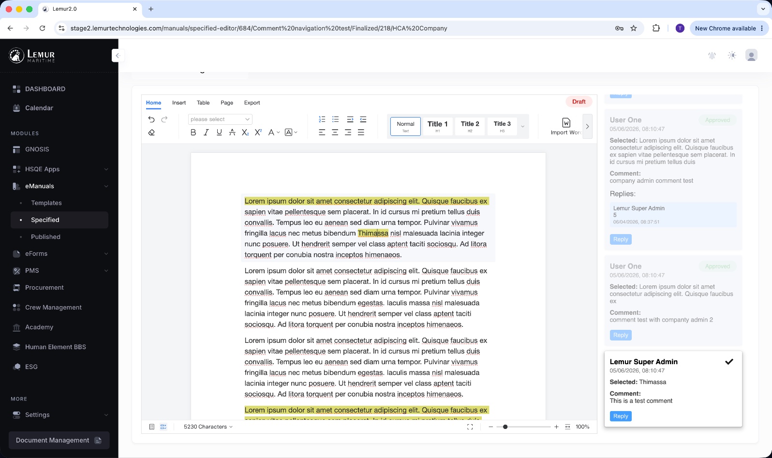Align text left
The height and width of the screenshot is (458, 772).
322,132
